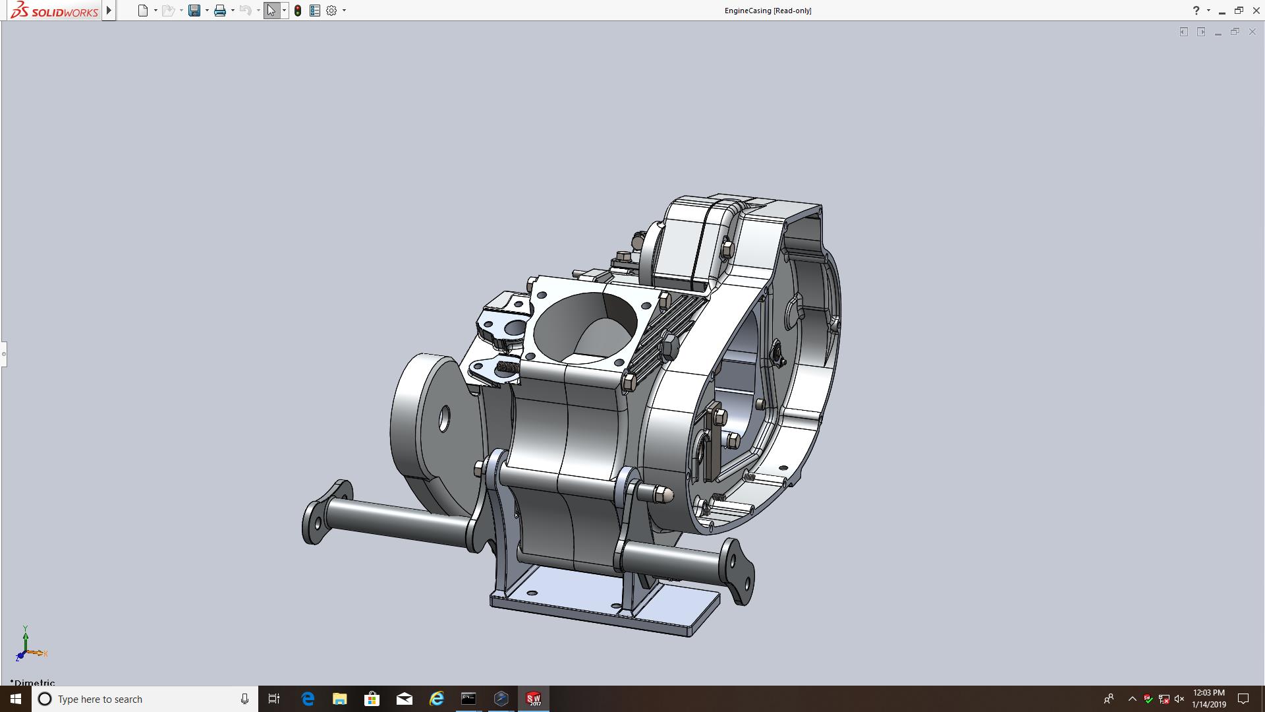Open the Help dropdown arrow
This screenshot has width=1265, height=712.
[x=1208, y=11]
